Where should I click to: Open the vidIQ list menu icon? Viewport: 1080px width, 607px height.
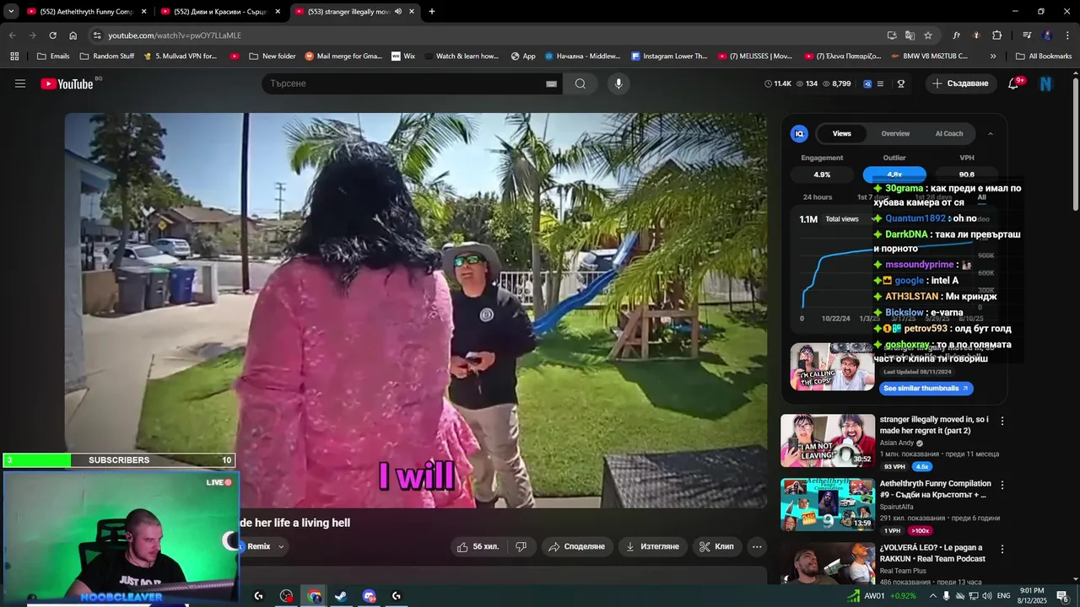click(x=880, y=83)
